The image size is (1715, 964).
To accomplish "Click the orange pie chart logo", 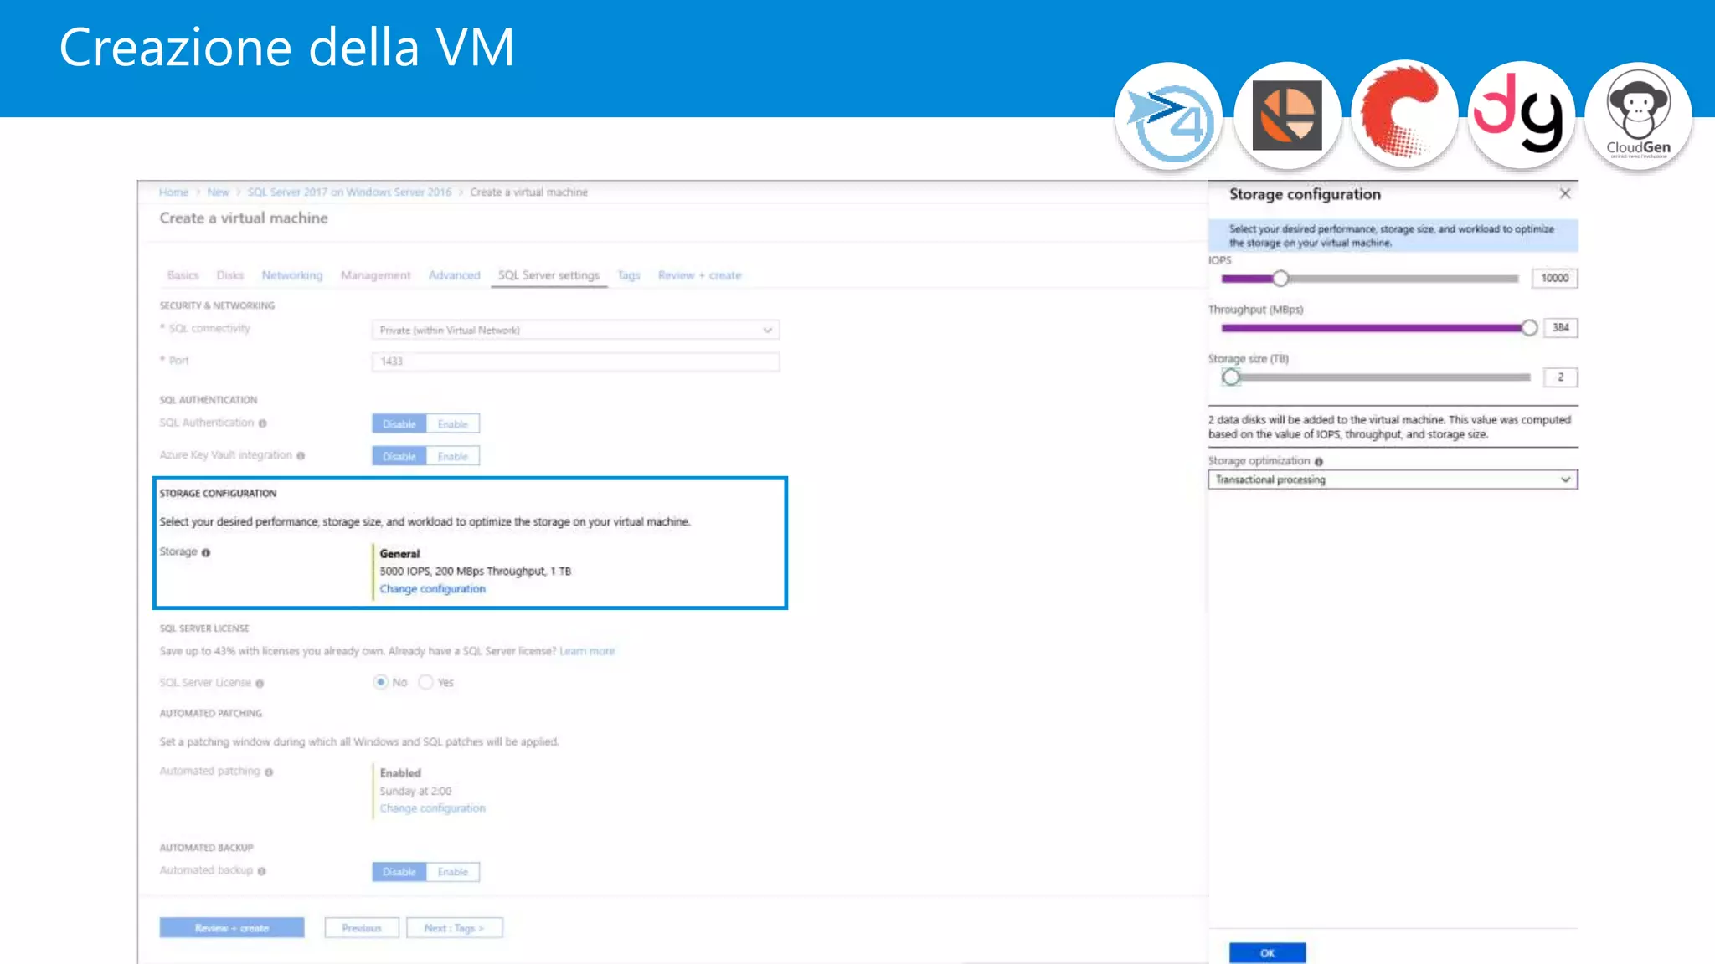I will click(x=1287, y=115).
